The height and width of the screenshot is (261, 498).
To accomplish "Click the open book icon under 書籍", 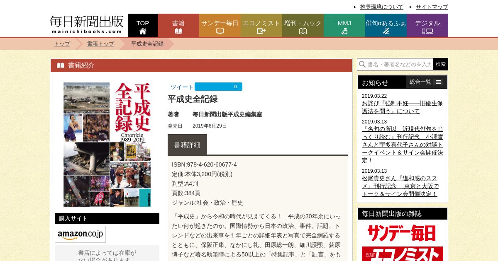I will [178, 31].
